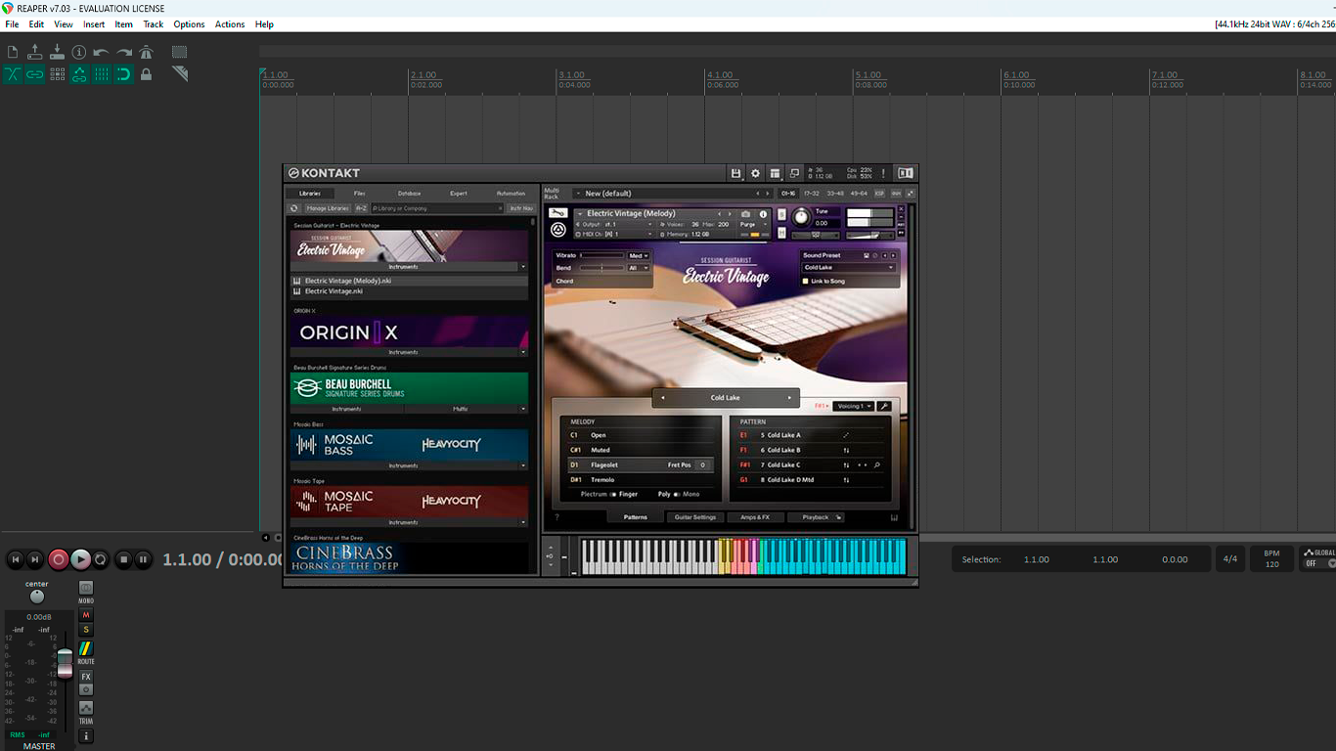The height and width of the screenshot is (751, 1336).
Task: Click the Record button in REAPER transport
Action: 59,559
